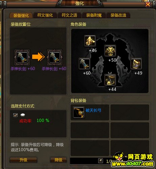Image resolution: width=156 pixels, height=169 pixels.
Task: Select the +60 sword in character equipment
Action: point(84,64)
